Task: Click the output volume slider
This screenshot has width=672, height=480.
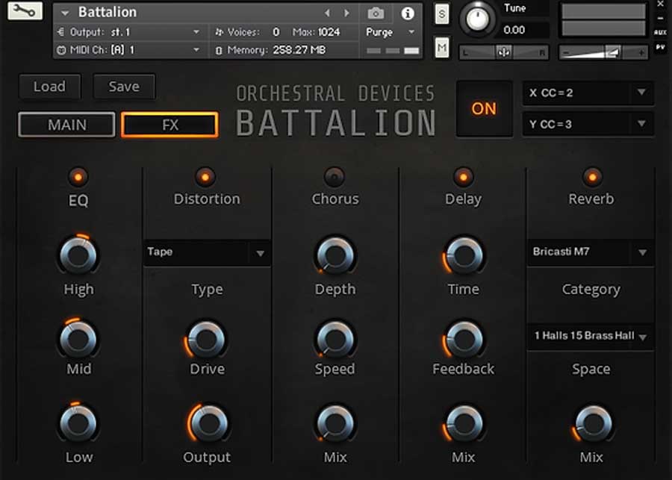Action: [603, 52]
